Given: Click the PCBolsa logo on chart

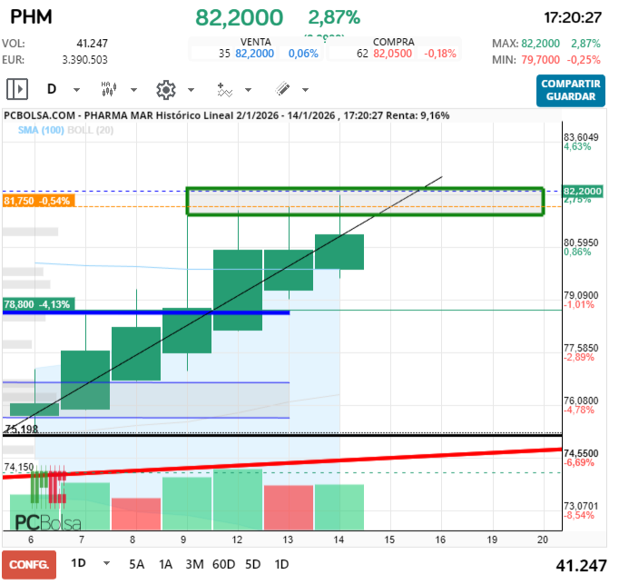Looking at the screenshot, I should 48,522.
